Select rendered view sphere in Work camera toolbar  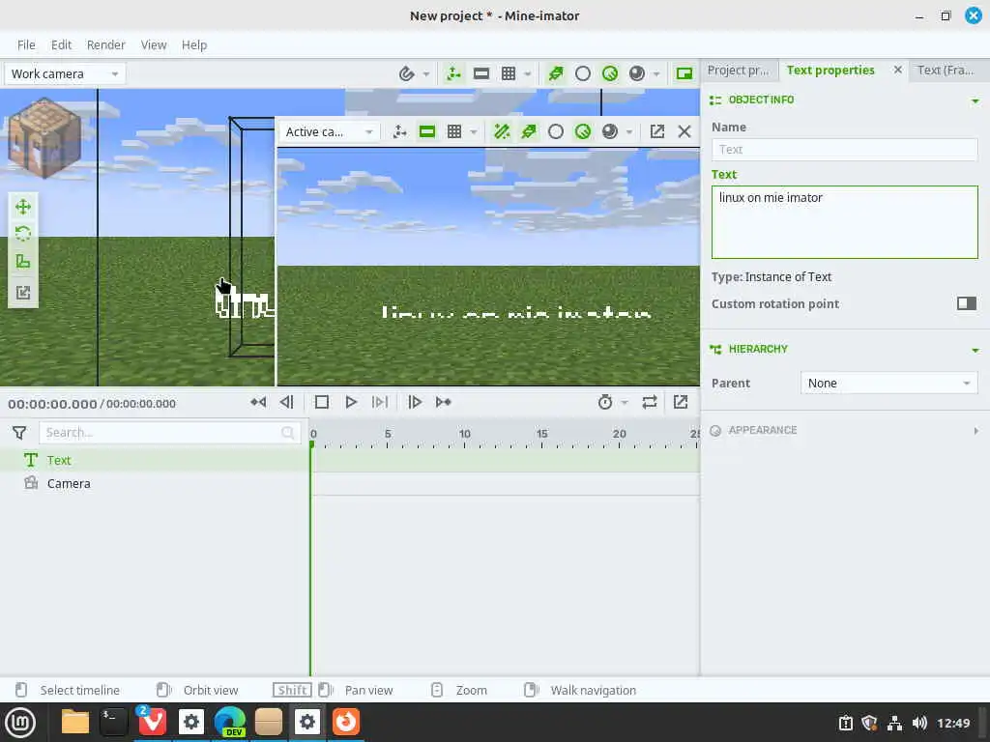(637, 73)
